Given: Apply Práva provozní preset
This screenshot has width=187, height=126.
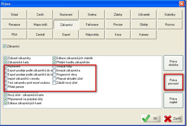Looking at the screenshot, I should tap(173, 82).
